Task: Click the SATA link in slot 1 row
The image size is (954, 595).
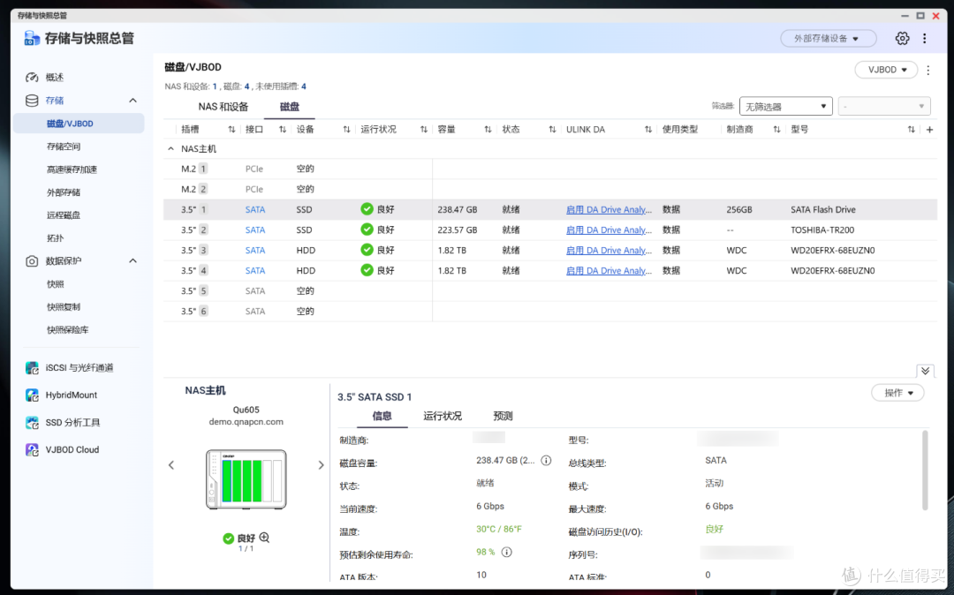Action: [x=255, y=209]
